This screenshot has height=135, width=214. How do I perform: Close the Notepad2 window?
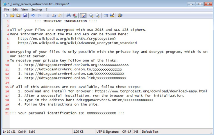click(x=208, y=4)
